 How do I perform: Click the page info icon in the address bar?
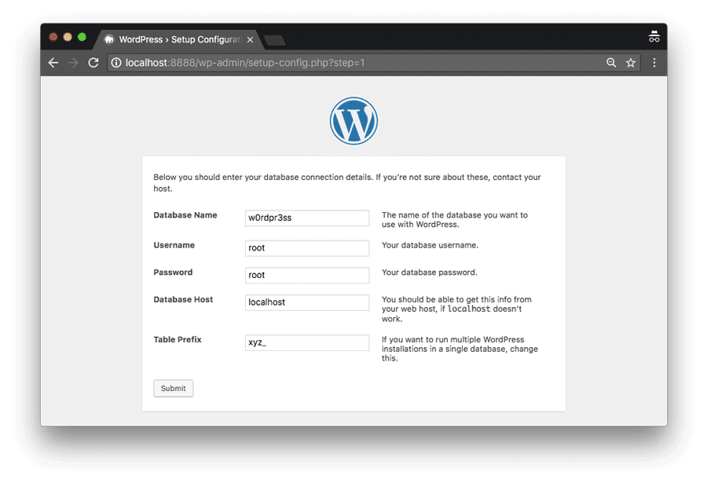click(x=116, y=63)
